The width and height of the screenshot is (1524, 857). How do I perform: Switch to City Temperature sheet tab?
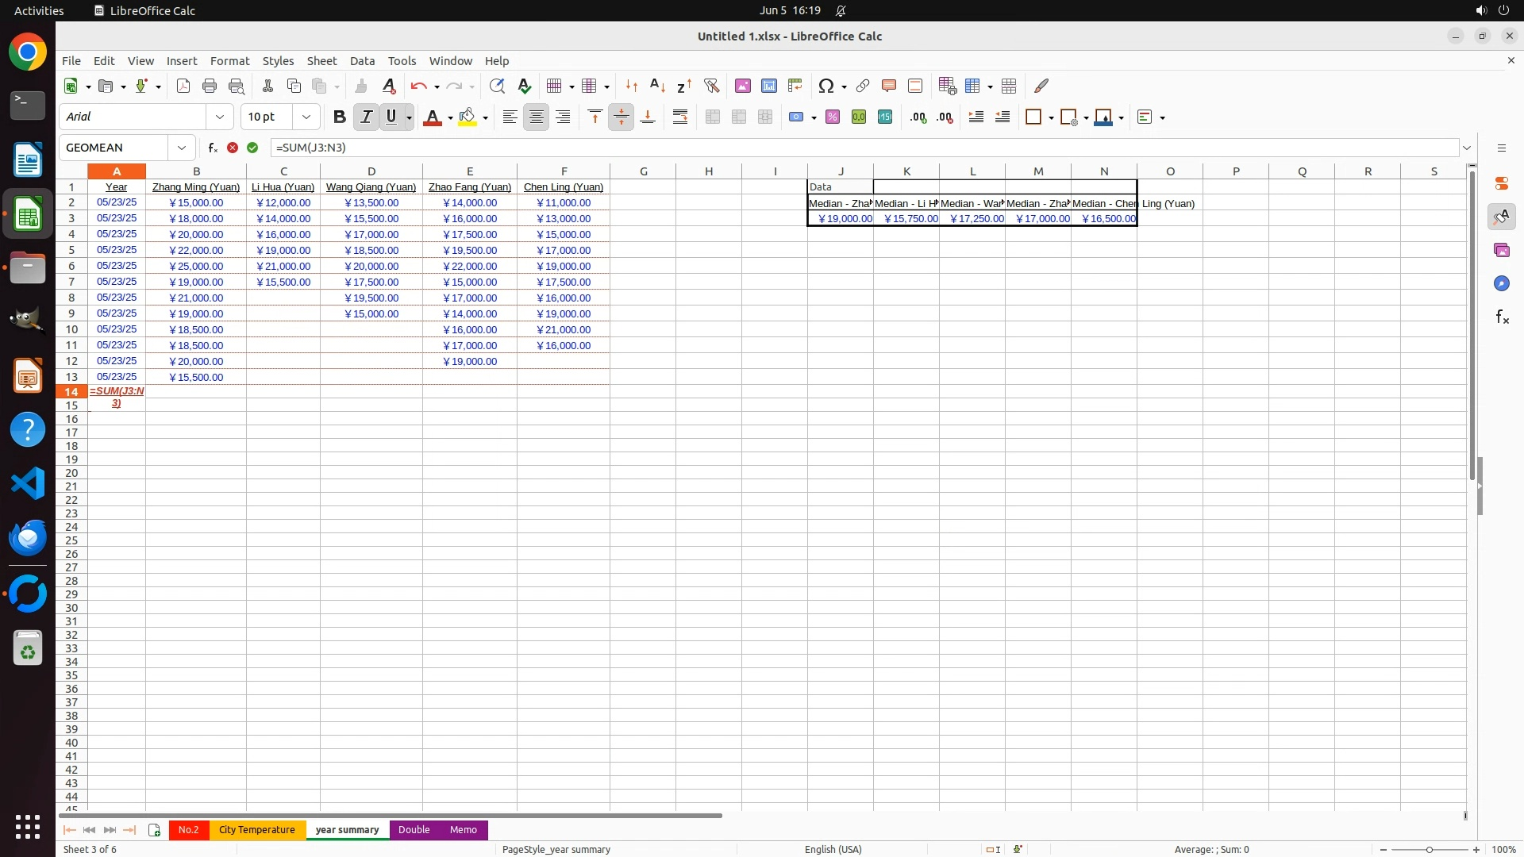(256, 830)
